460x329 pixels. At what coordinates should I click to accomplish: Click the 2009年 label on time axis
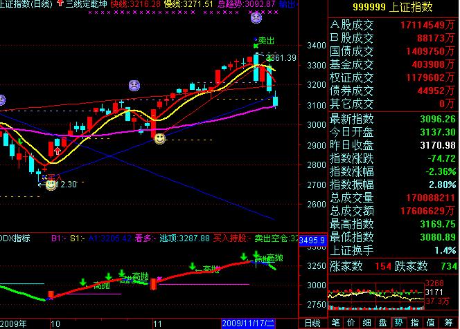click(13, 324)
